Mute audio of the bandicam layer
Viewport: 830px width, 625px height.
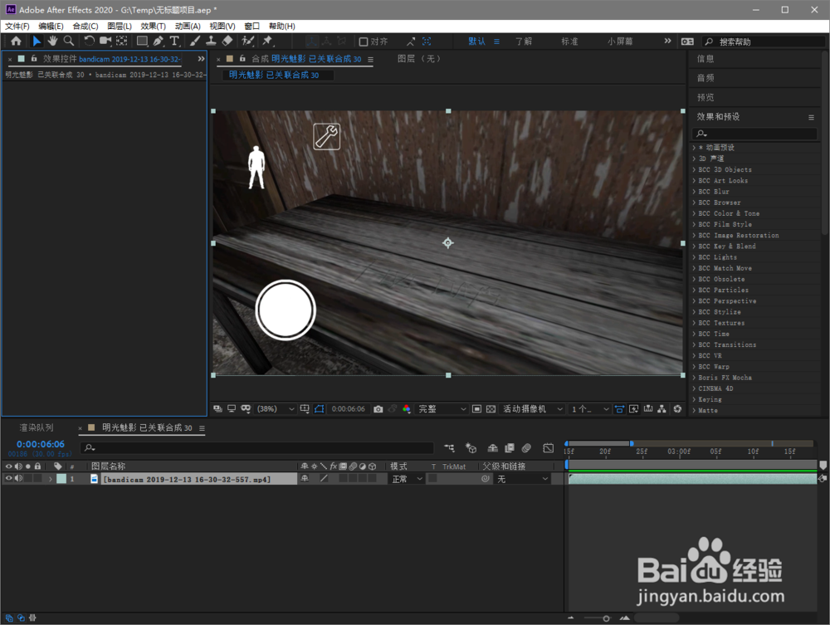coord(18,478)
